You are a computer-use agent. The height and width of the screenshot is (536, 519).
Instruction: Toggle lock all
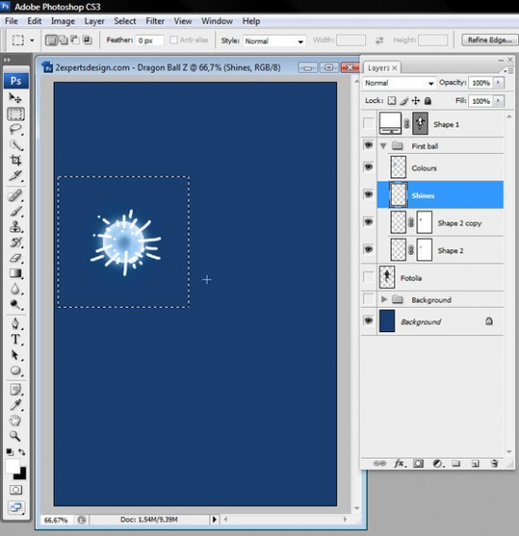[427, 100]
